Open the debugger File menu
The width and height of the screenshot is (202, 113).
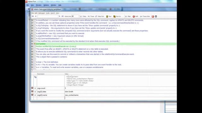[33, 13]
